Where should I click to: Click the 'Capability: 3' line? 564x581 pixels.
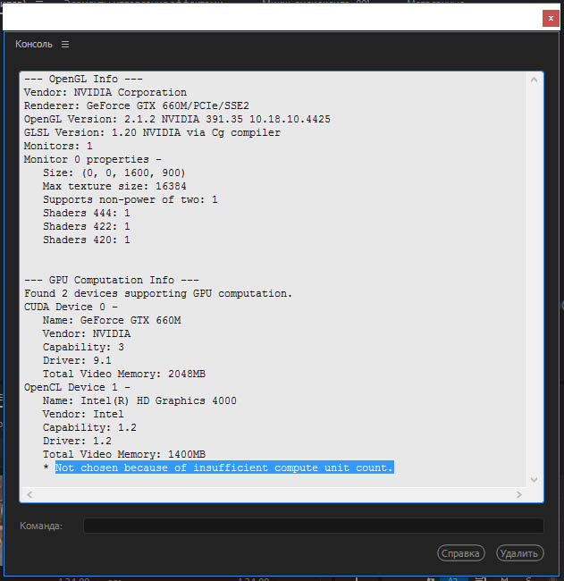point(83,347)
